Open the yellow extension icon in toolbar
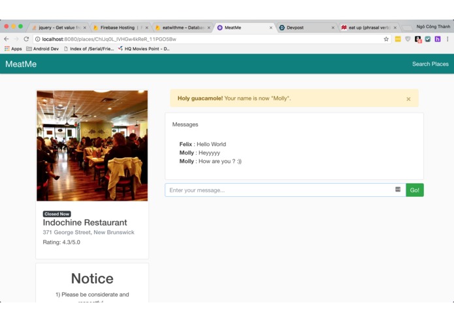Image resolution: width=454 pixels, height=322 pixels. (x=398, y=39)
